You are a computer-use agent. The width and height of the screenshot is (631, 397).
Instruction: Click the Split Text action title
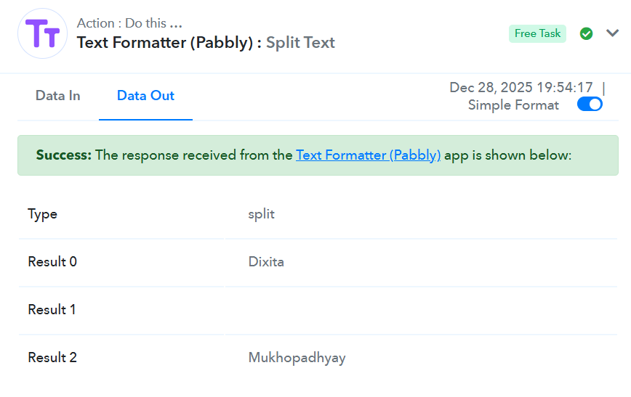(x=300, y=42)
